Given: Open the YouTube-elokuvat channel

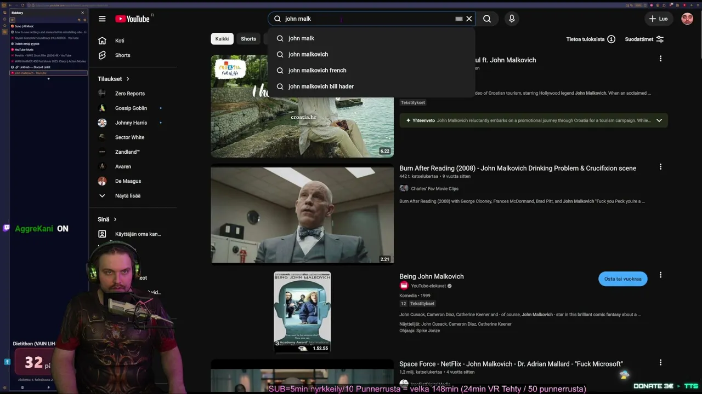Looking at the screenshot, I should (429, 286).
